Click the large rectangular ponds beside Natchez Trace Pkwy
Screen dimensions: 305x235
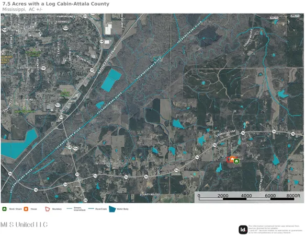point(111,80)
